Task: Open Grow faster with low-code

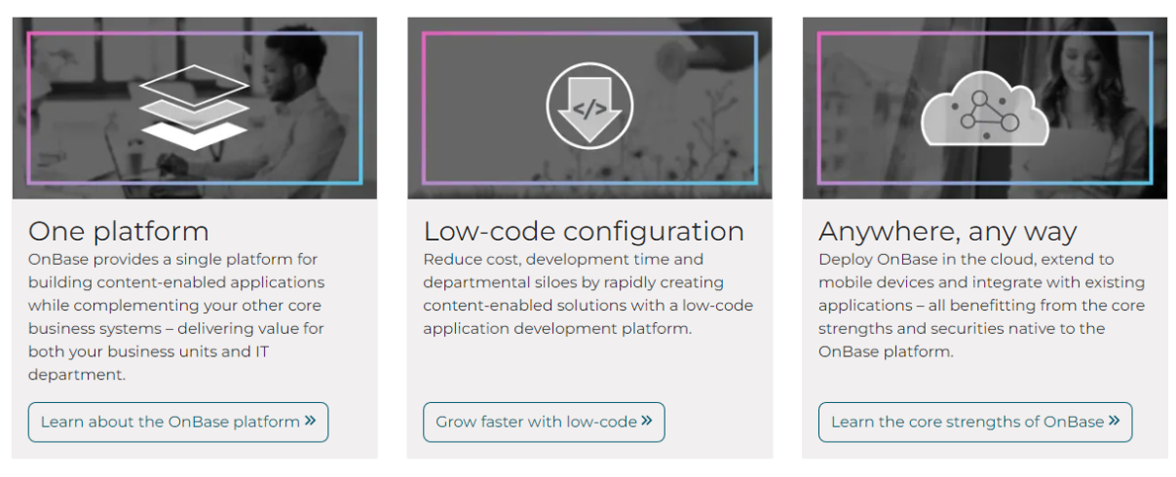Action: pyautogui.click(x=544, y=422)
